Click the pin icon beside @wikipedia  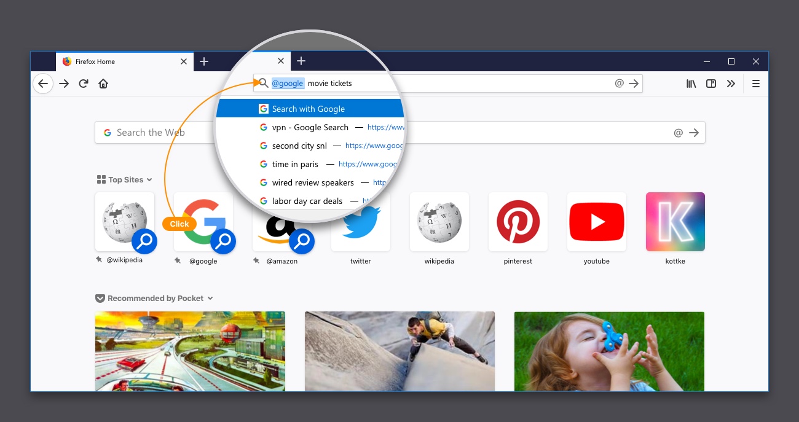click(x=99, y=260)
